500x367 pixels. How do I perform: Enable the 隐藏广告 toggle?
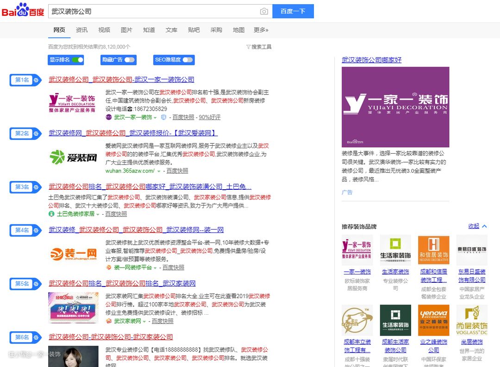(x=130, y=60)
